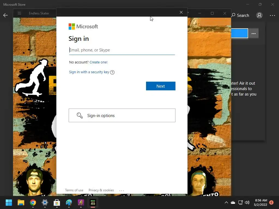
Task: Open Settings gear on taskbar
Action: pyautogui.click(x=45, y=202)
